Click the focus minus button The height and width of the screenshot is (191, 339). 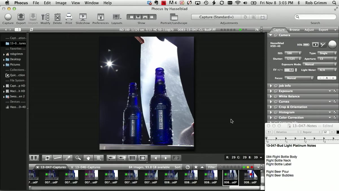(320, 78)
